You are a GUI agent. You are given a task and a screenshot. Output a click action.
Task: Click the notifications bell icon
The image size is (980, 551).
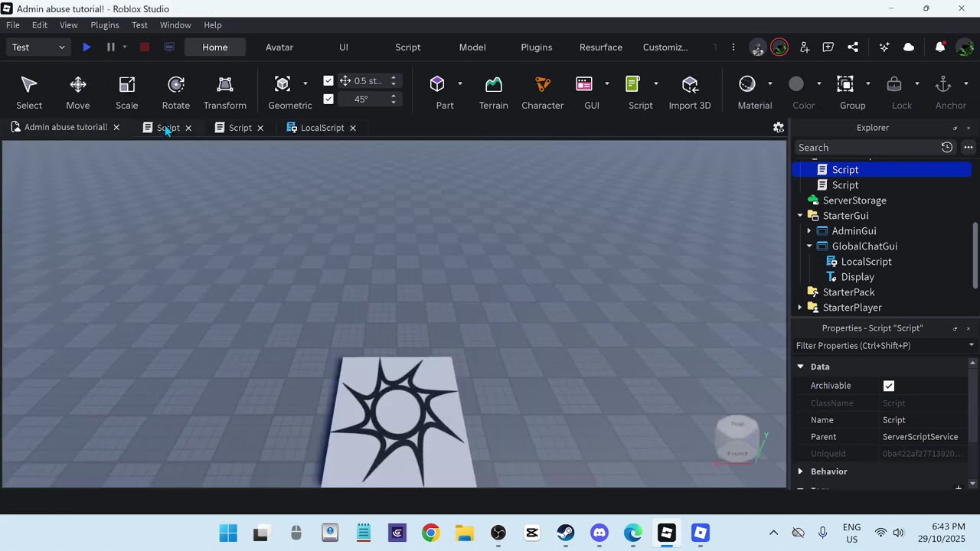click(939, 47)
